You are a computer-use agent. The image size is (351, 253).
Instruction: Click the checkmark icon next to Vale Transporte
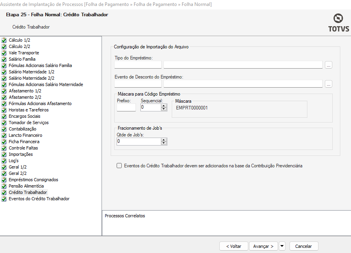tap(4, 53)
